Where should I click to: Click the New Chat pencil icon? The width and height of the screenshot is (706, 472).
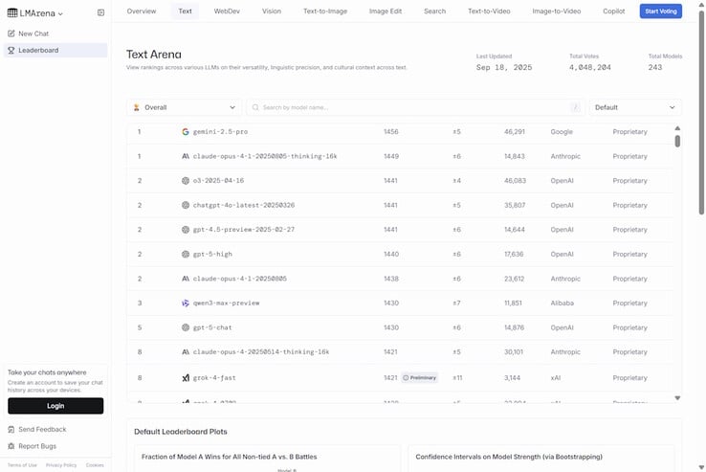click(11, 34)
